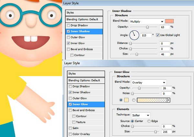194x137 pixels.
Task: Enable Texture checkbox in lower dialog
Action: coord(74,122)
